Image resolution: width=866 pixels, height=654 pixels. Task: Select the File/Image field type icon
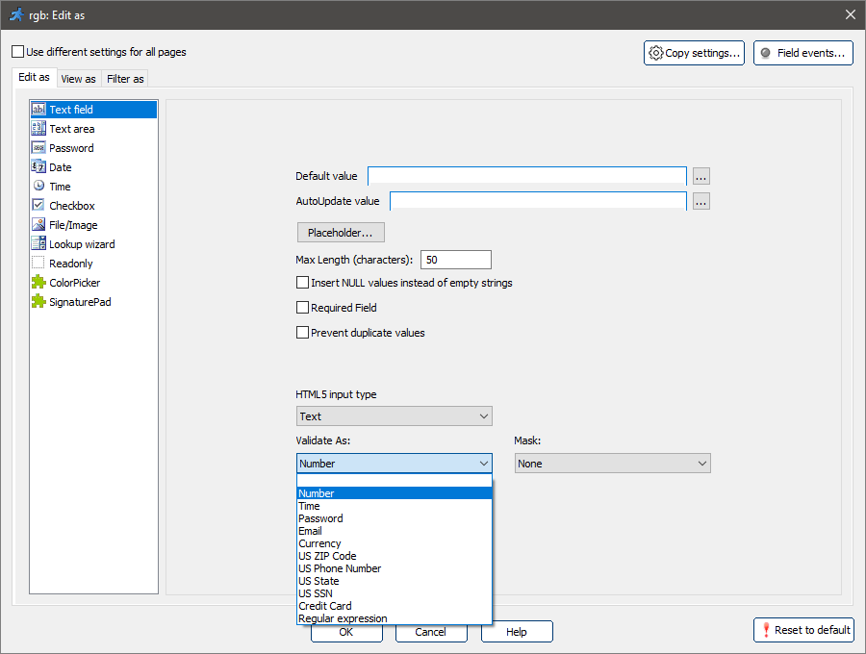pos(64,224)
